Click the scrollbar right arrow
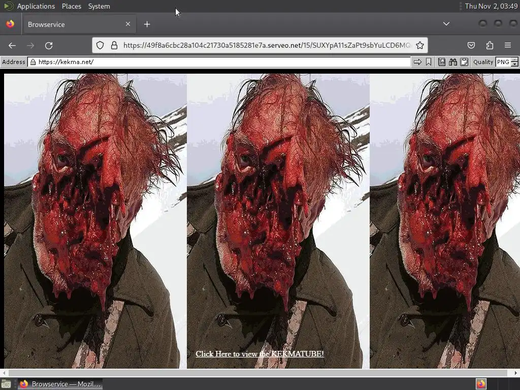This screenshot has height=390, width=520. (x=515, y=373)
